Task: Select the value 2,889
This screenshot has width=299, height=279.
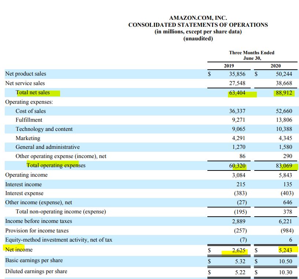Action: pos(239,221)
